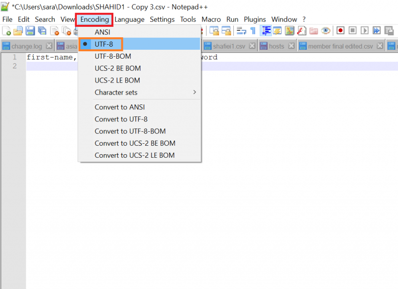
Task: Click the Save file toolbar icon
Action: (30, 31)
